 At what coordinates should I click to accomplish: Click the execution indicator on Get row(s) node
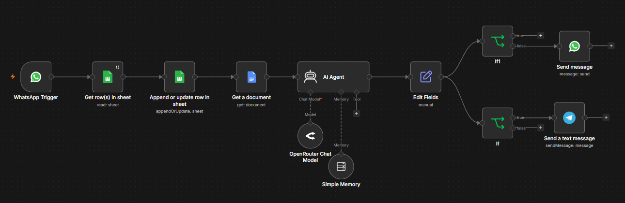pyautogui.click(x=117, y=67)
